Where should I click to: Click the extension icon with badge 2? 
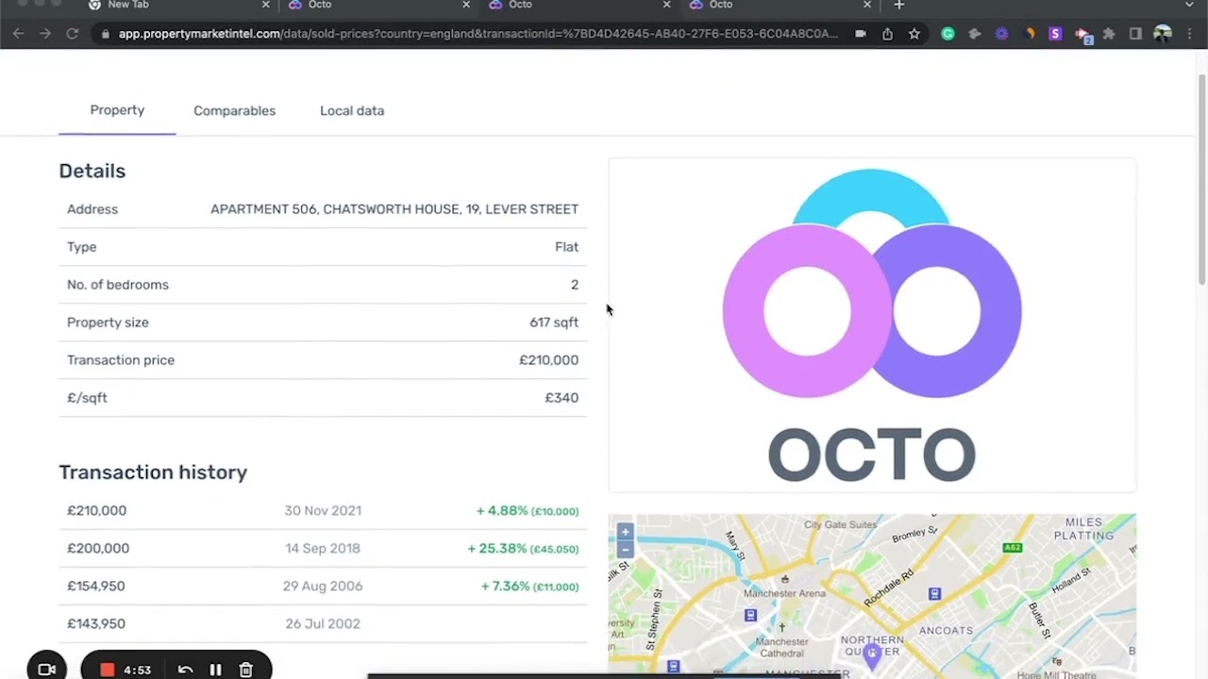pos(1082,35)
